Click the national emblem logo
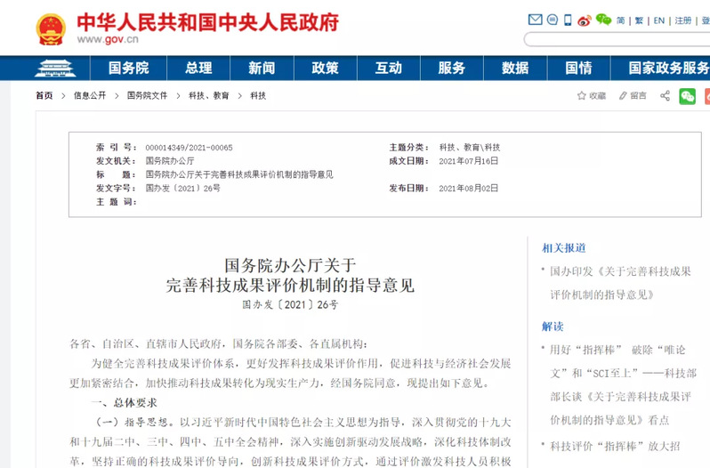This screenshot has height=468, width=710. click(x=50, y=29)
